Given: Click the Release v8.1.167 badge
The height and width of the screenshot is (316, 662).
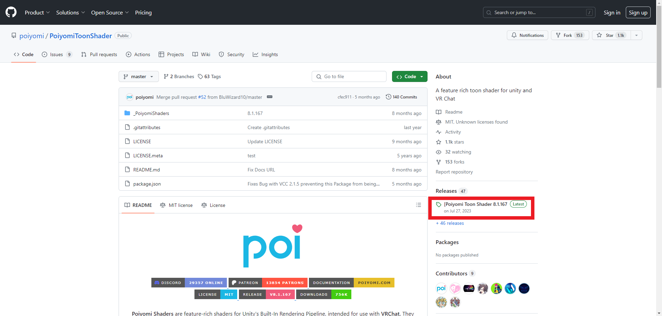Looking at the screenshot, I should [x=267, y=294].
